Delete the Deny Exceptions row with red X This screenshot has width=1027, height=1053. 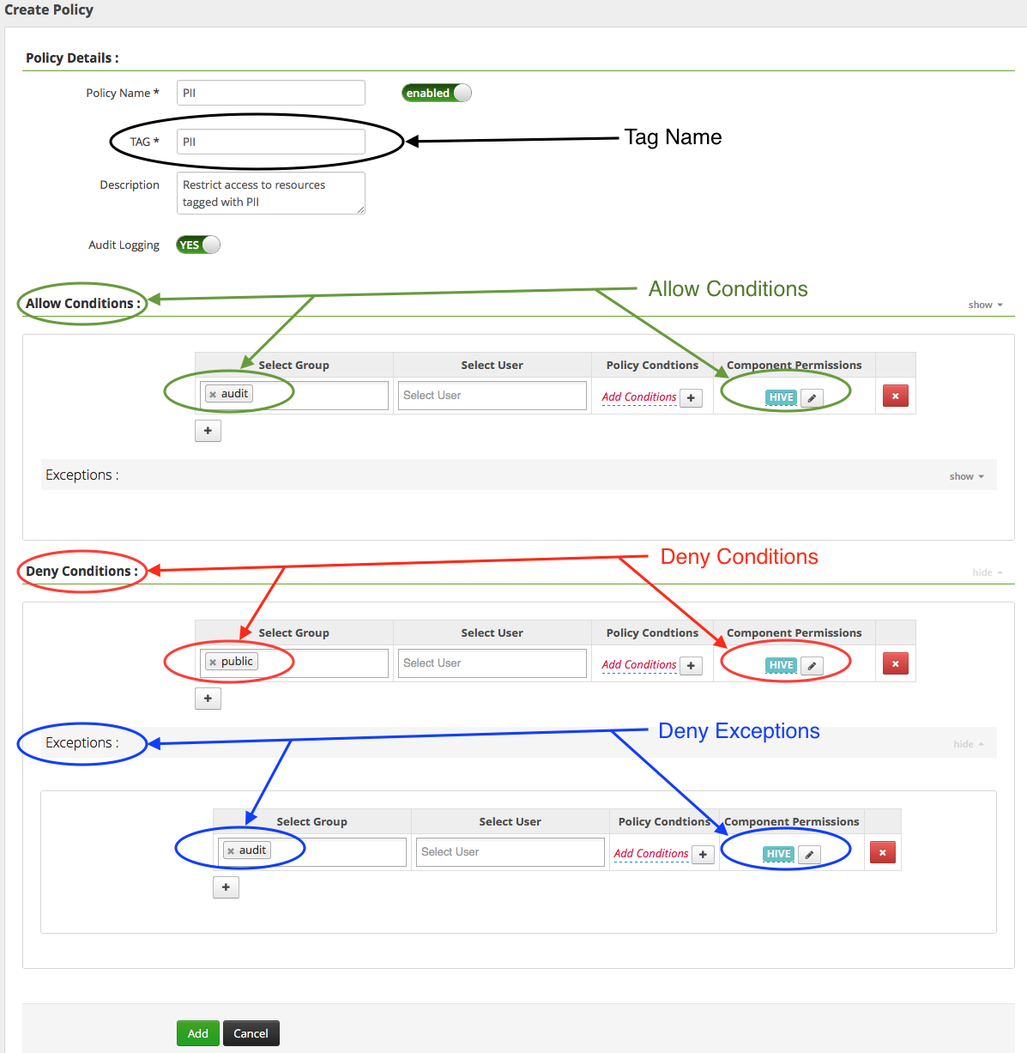pos(882,853)
